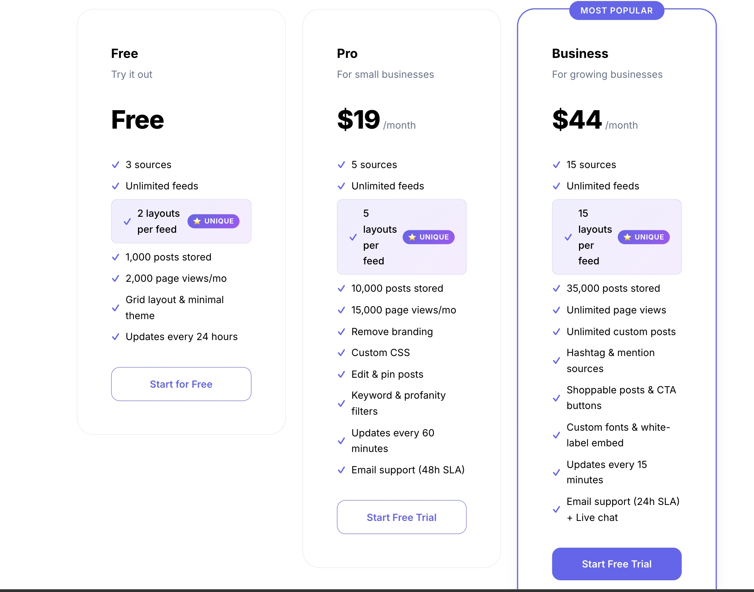This screenshot has height=592, width=754.
Task: Click the checkmark beside Updates every 24 hours
Action: (115, 337)
